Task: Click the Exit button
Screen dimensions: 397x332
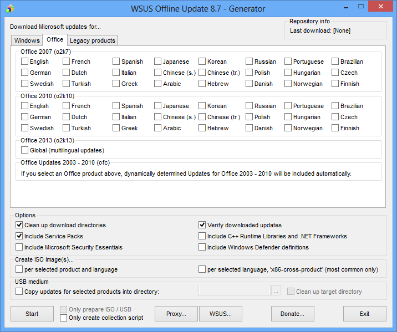Action: (364, 314)
